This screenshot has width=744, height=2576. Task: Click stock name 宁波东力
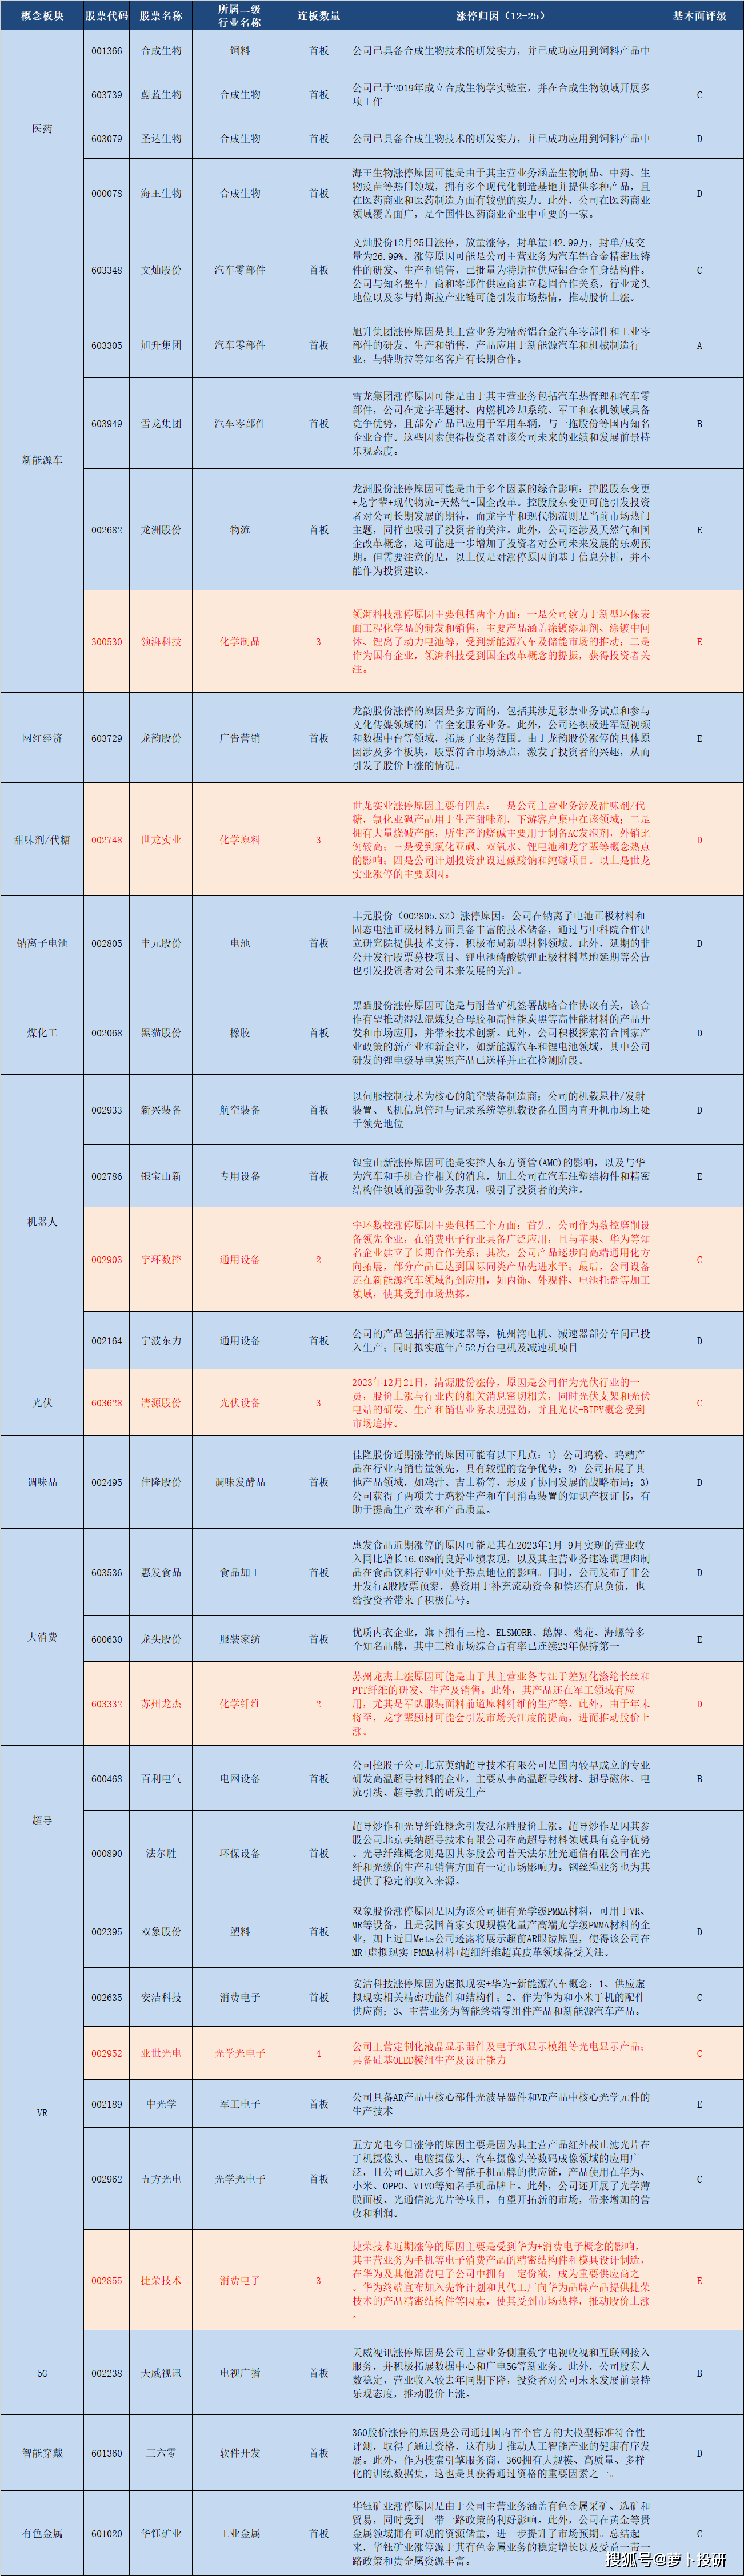coord(161,1341)
